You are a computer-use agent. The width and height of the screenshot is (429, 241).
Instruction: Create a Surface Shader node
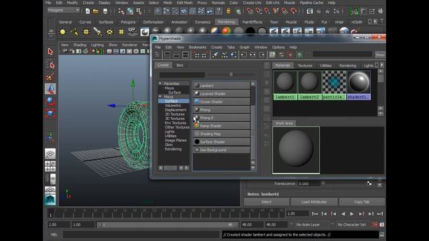click(x=221, y=142)
